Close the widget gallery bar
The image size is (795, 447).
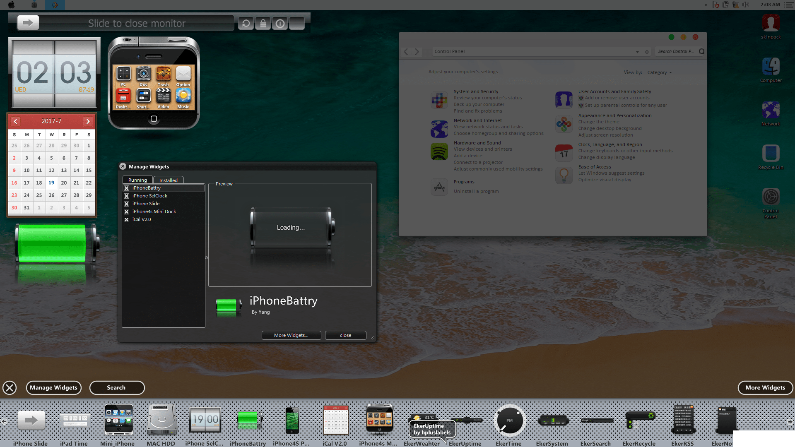point(10,388)
